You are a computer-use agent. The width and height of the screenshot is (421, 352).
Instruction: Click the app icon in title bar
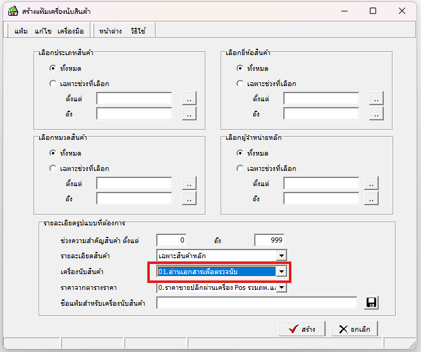12,11
